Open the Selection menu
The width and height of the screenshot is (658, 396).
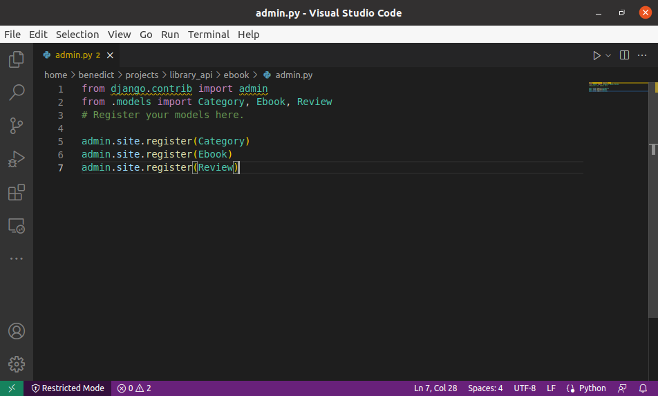coord(77,35)
